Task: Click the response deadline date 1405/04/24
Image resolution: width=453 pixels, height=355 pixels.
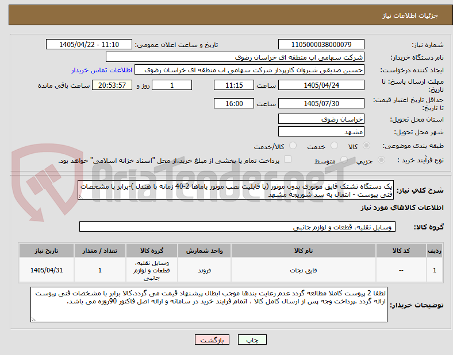Action: tap(321, 85)
